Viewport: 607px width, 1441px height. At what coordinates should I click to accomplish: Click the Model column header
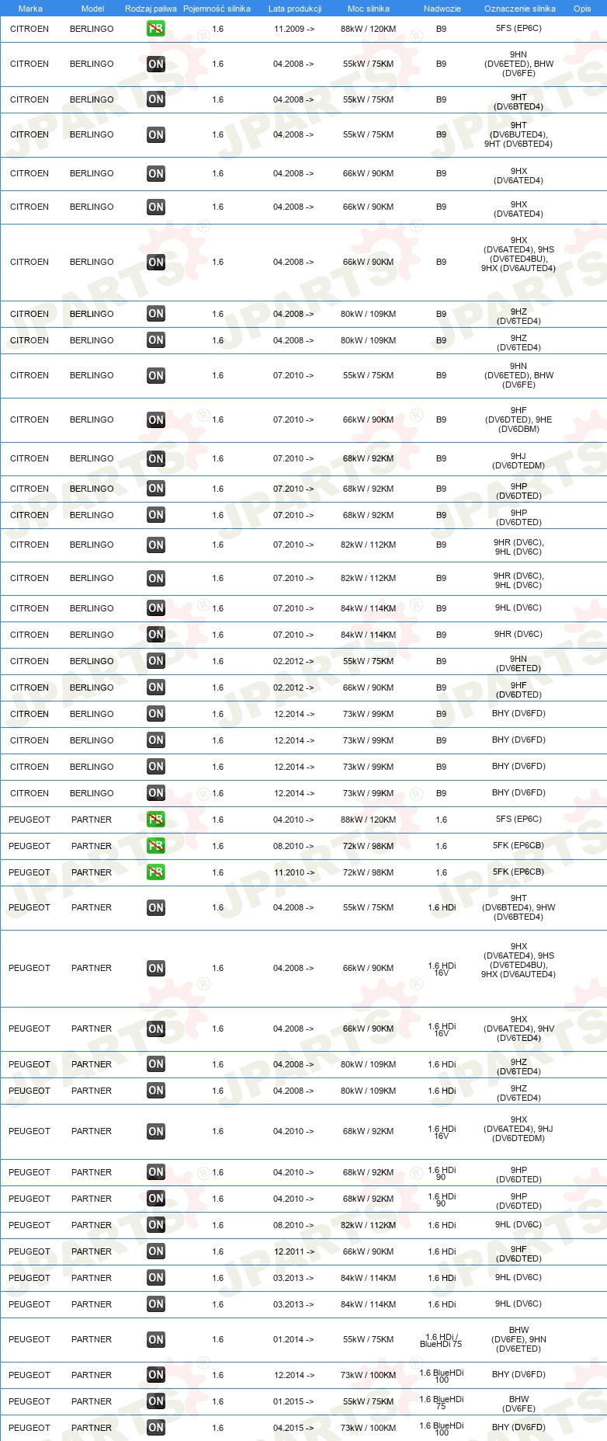(x=92, y=9)
